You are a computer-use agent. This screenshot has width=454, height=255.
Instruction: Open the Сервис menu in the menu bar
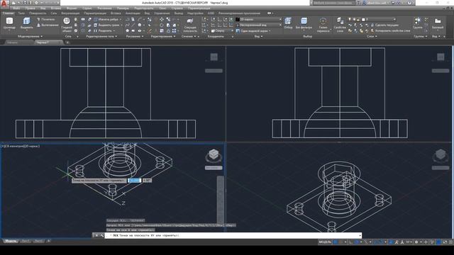click(87, 8)
